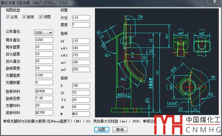Viewport: 222px width, 136px height.
Task: Click the 取消 button
Action: (x=120, y=129)
